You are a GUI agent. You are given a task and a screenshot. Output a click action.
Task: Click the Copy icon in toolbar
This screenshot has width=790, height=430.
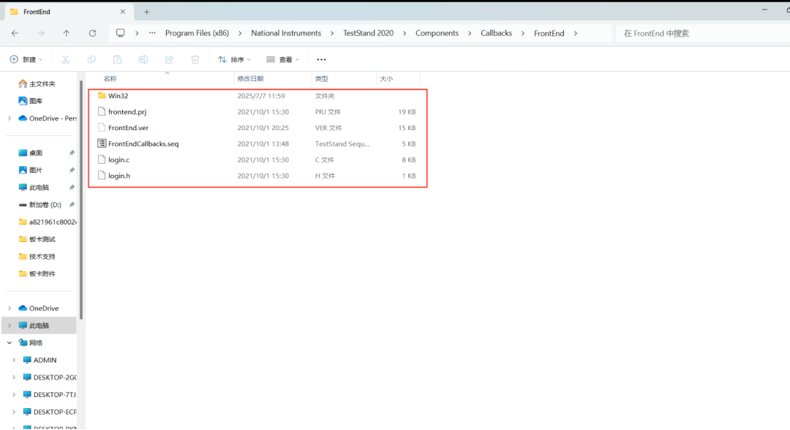tap(91, 59)
